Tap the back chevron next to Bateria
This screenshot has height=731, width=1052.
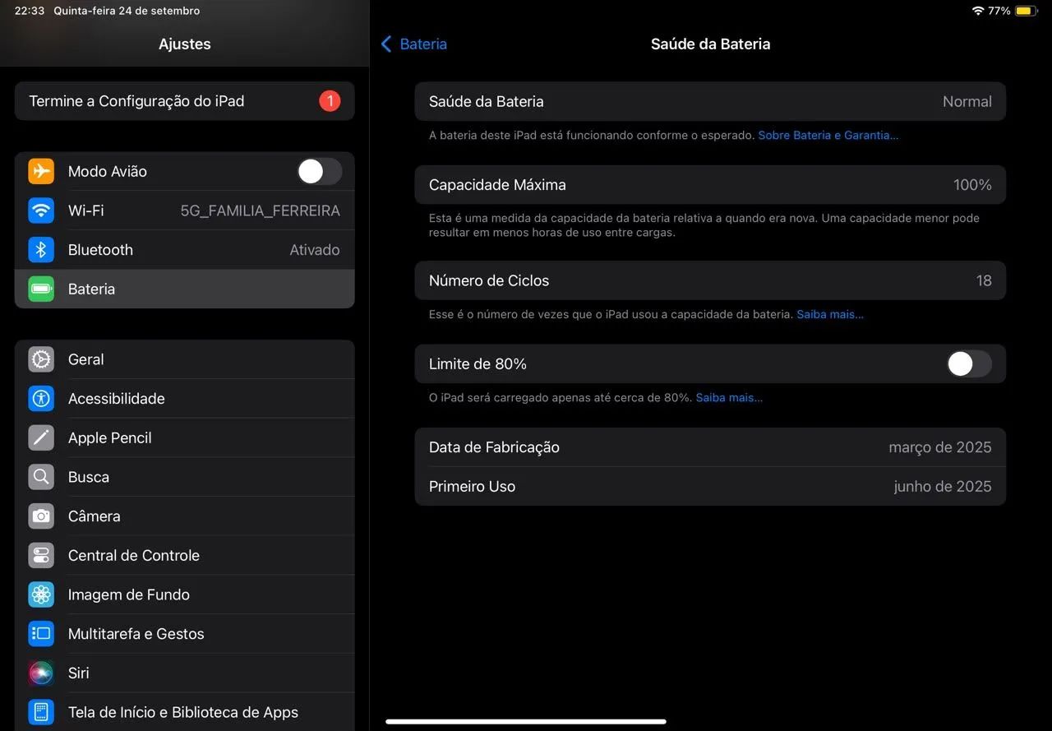pos(386,44)
